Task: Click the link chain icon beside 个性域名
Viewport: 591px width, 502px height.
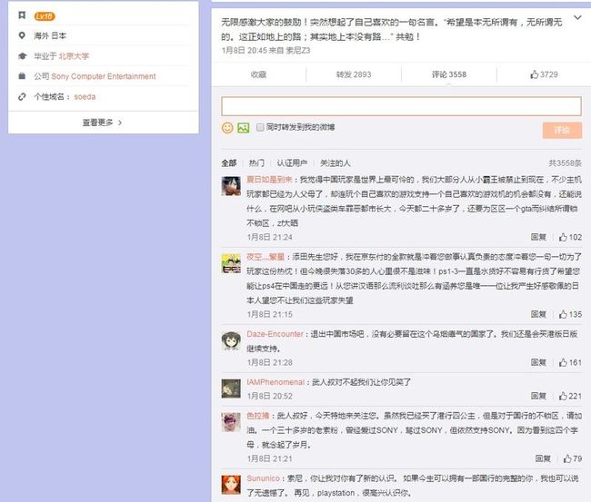Action: point(22,97)
